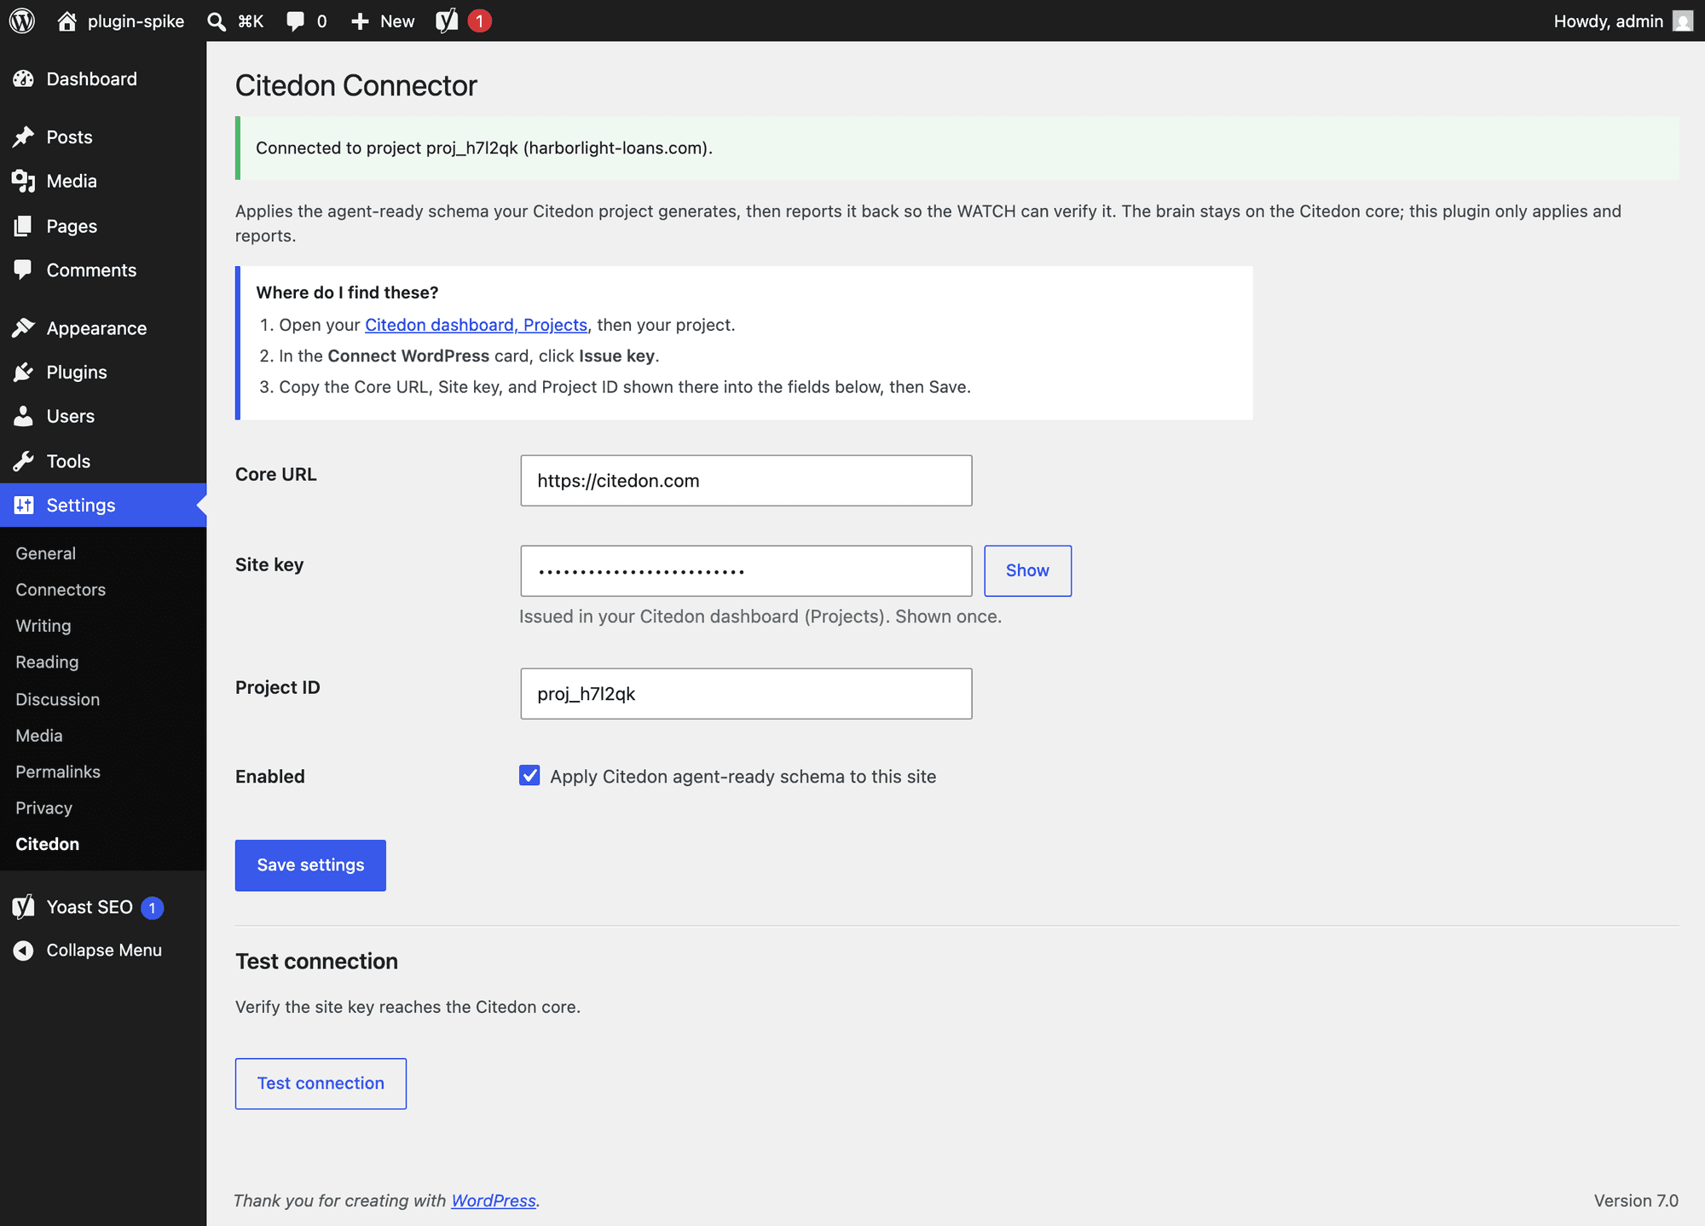Open Permalinks settings

[x=58, y=772]
